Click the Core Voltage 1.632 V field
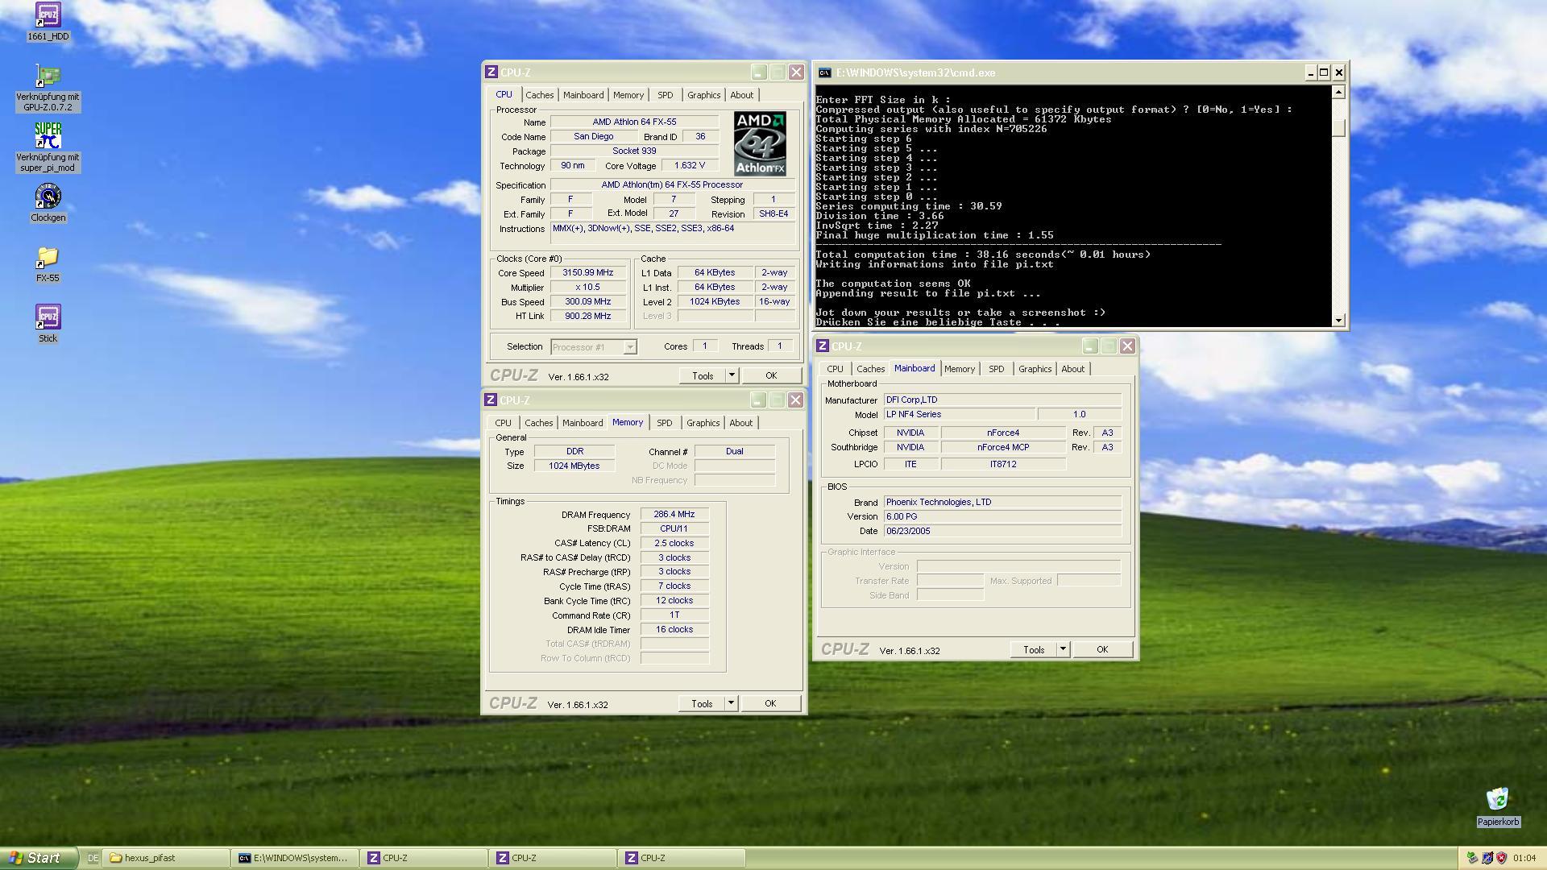The width and height of the screenshot is (1547, 870). click(x=690, y=166)
